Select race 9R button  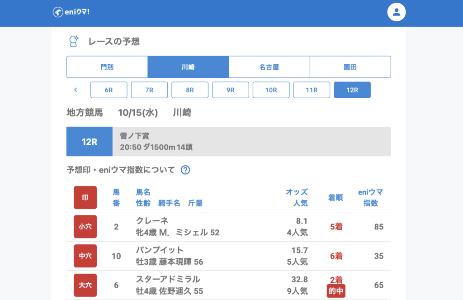[231, 90]
